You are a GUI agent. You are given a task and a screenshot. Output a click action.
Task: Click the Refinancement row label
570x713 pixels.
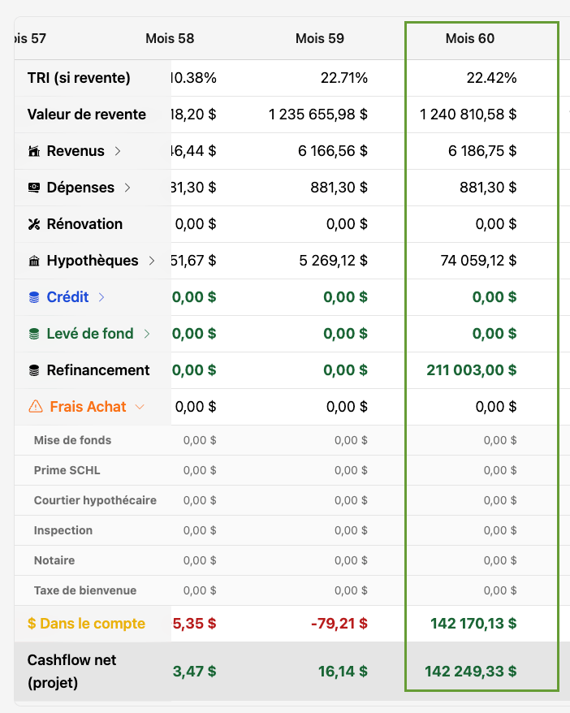[98, 370]
